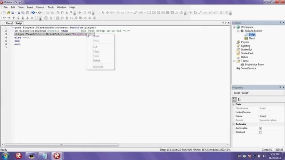The height and width of the screenshot is (160, 285).
Task: Click the curved left arrow icon
Action: tap(58, 13)
